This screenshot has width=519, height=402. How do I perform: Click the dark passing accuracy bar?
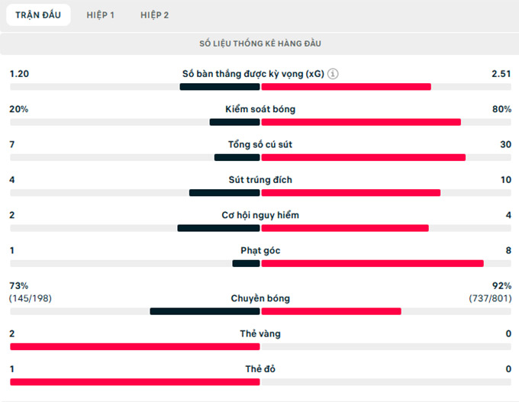(205, 311)
